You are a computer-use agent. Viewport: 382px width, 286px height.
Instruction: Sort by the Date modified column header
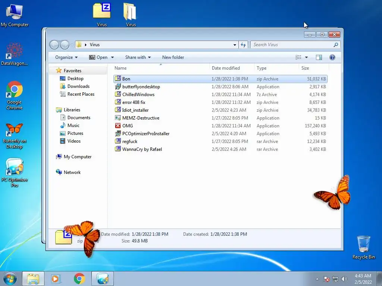point(232,68)
